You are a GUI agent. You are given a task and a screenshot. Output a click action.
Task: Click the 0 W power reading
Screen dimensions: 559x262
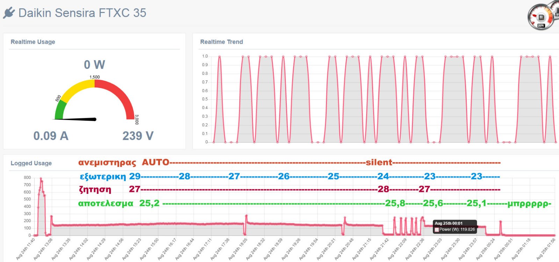tap(94, 64)
